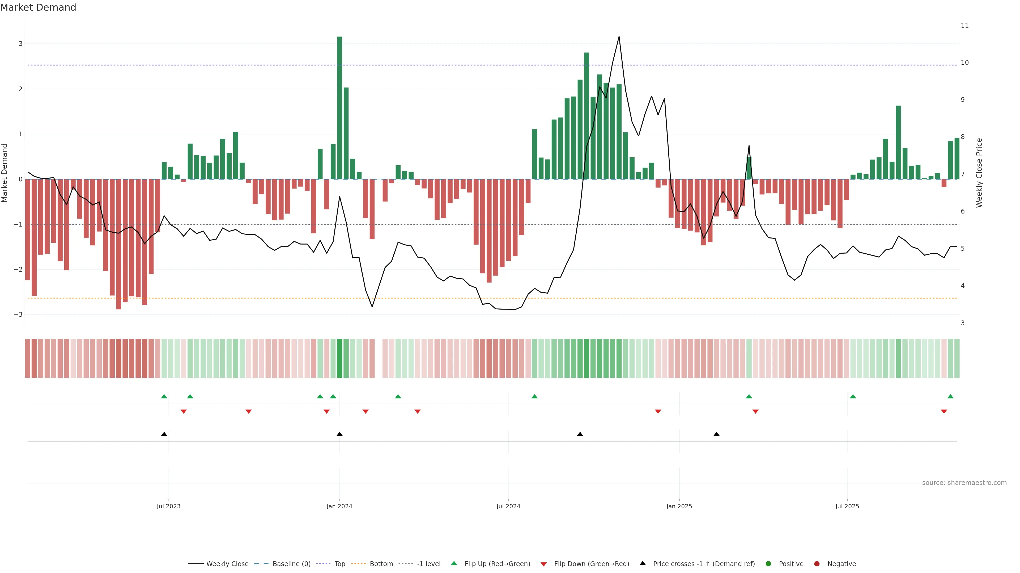Toggle the Top dotted line legend entry
Image resolution: width=1020 pixels, height=573 pixels.
tap(339, 564)
